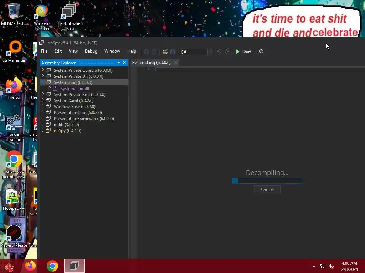
Task: Select the Chrome desktop shortcut
Action: (14, 165)
